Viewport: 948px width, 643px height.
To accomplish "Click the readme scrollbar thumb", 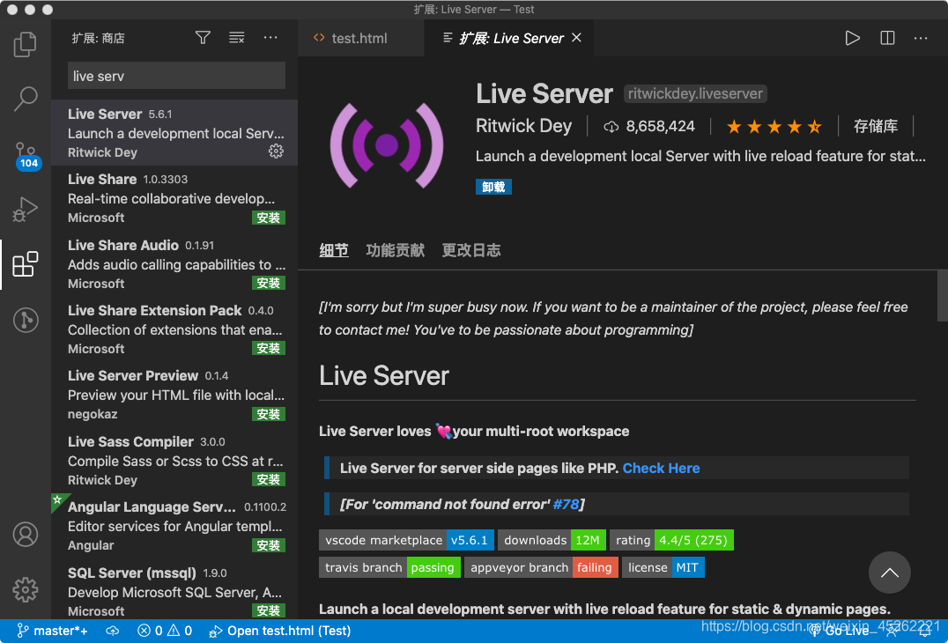I will [x=942, y=296].
